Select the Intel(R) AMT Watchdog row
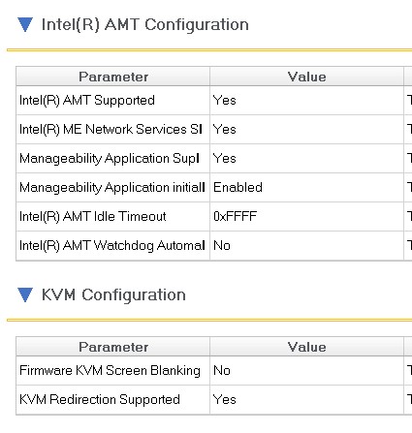The width and height of the screenshot is (412, 433). click(214, 245)
